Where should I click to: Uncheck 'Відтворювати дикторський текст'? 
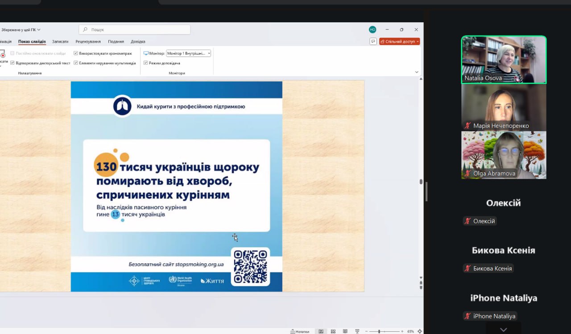pos(12,63)
